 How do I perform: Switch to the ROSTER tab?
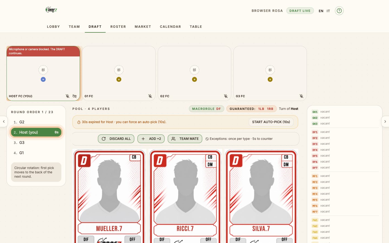[118, 27]
